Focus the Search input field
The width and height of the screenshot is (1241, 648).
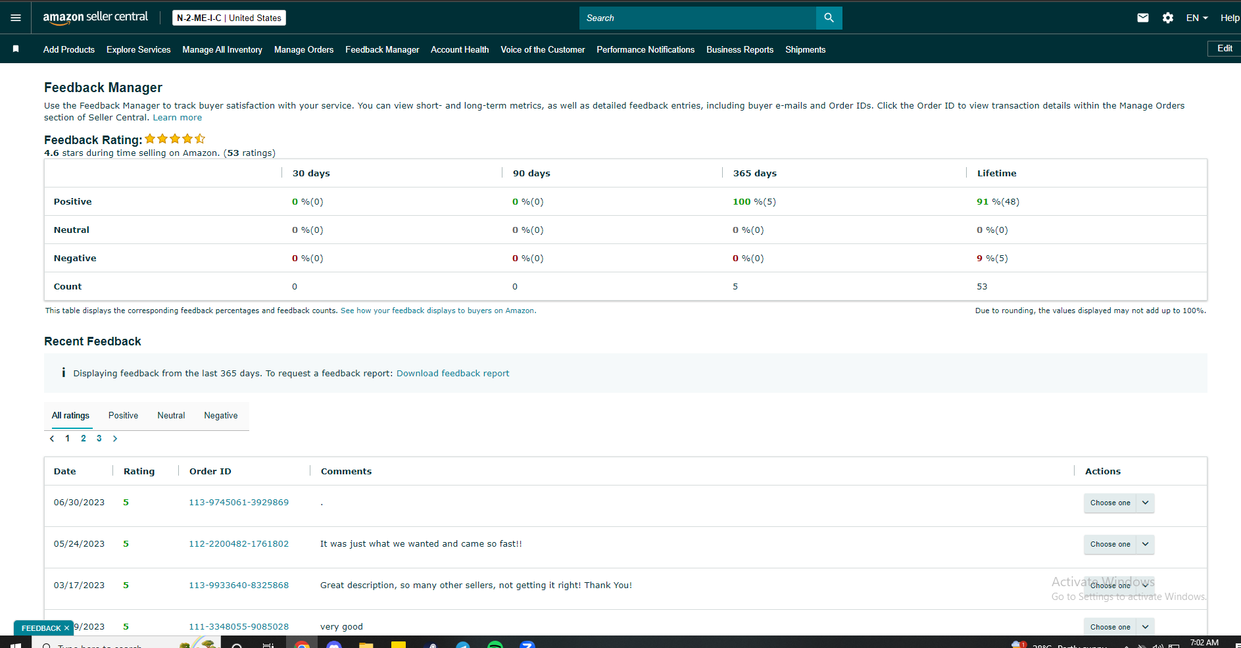697,18
